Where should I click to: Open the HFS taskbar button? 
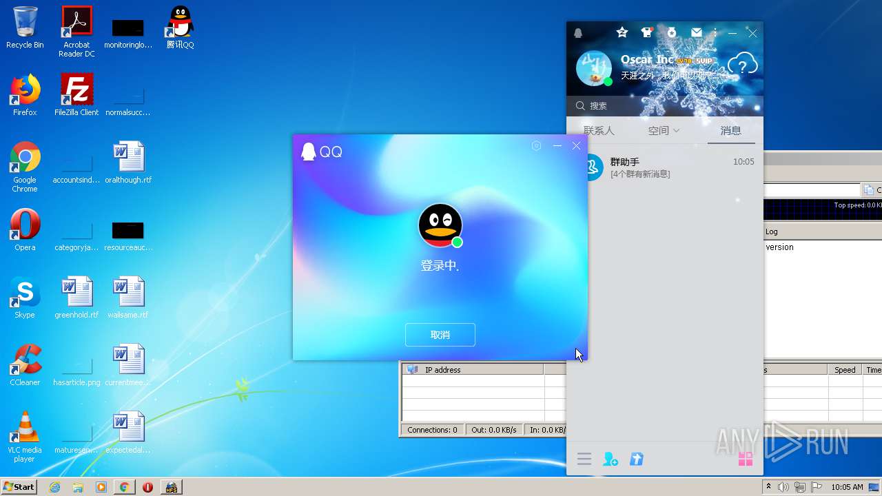tap(171, 487)
